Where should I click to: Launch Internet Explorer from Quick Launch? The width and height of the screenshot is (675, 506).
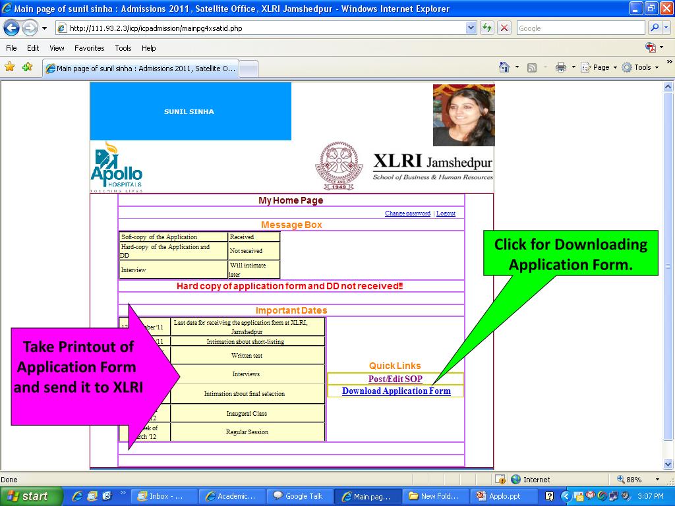coord(77,496)
